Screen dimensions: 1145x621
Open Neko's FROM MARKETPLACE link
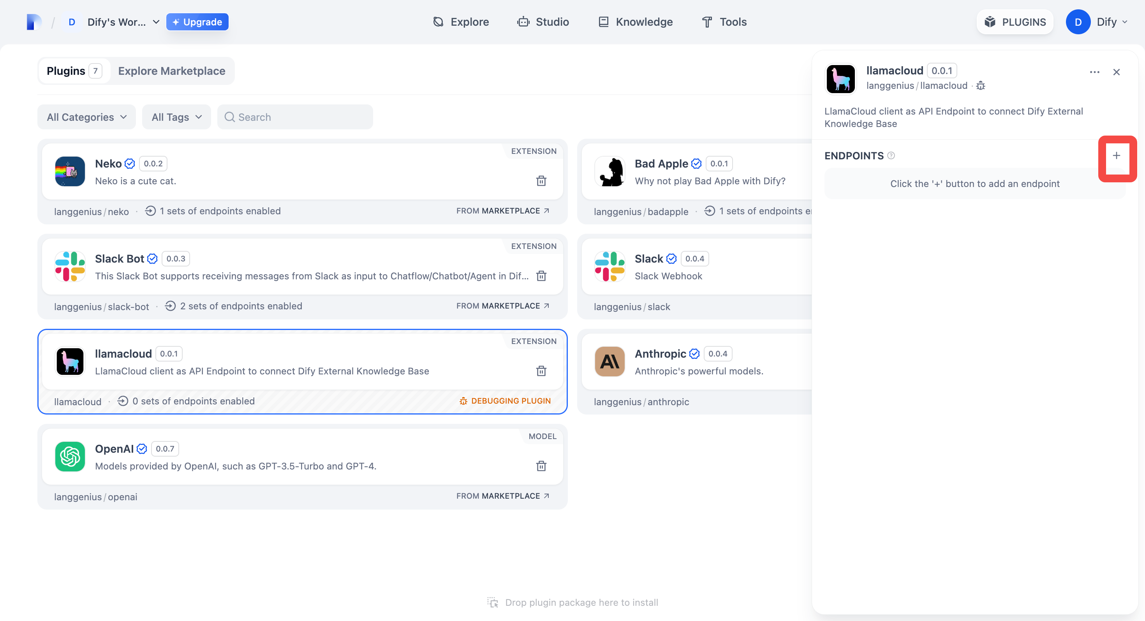tap(503, 211)
